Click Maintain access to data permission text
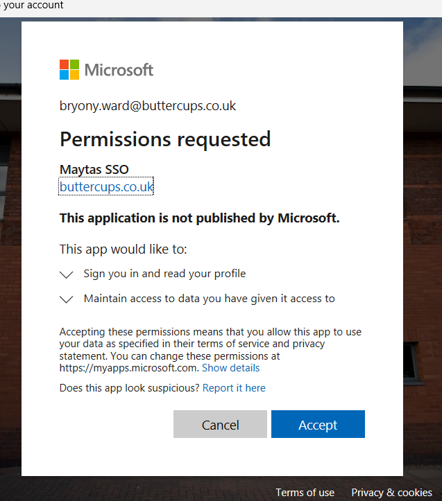This screenshot has height=501, width=442. [x=209, y=299]
